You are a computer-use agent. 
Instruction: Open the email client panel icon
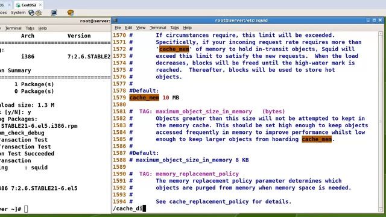click(39, 13)
